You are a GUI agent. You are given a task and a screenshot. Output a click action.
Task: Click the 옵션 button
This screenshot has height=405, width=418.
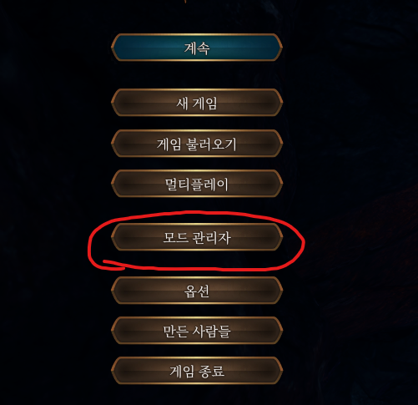197,291
